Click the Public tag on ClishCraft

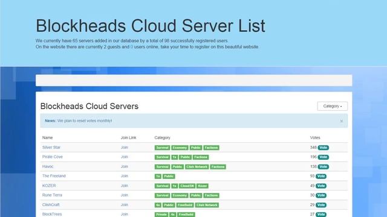[169, 205]
